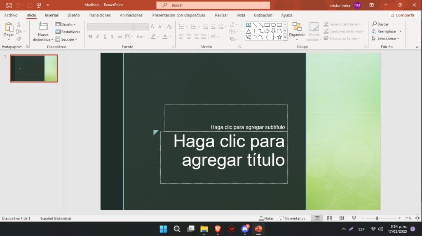Viewport: 422px width, 236px height.
Task: Open Seleccionar dropdown
Action: (x=385, y=38)
